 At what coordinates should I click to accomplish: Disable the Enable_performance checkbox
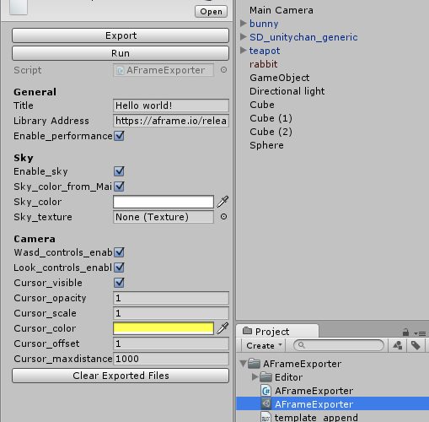[x=119, y=136]
